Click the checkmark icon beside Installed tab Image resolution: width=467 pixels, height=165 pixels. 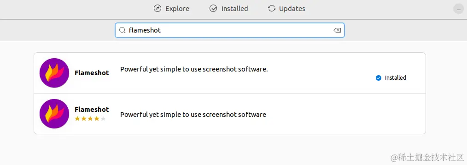pyautogui.click(x=213, y=9)
